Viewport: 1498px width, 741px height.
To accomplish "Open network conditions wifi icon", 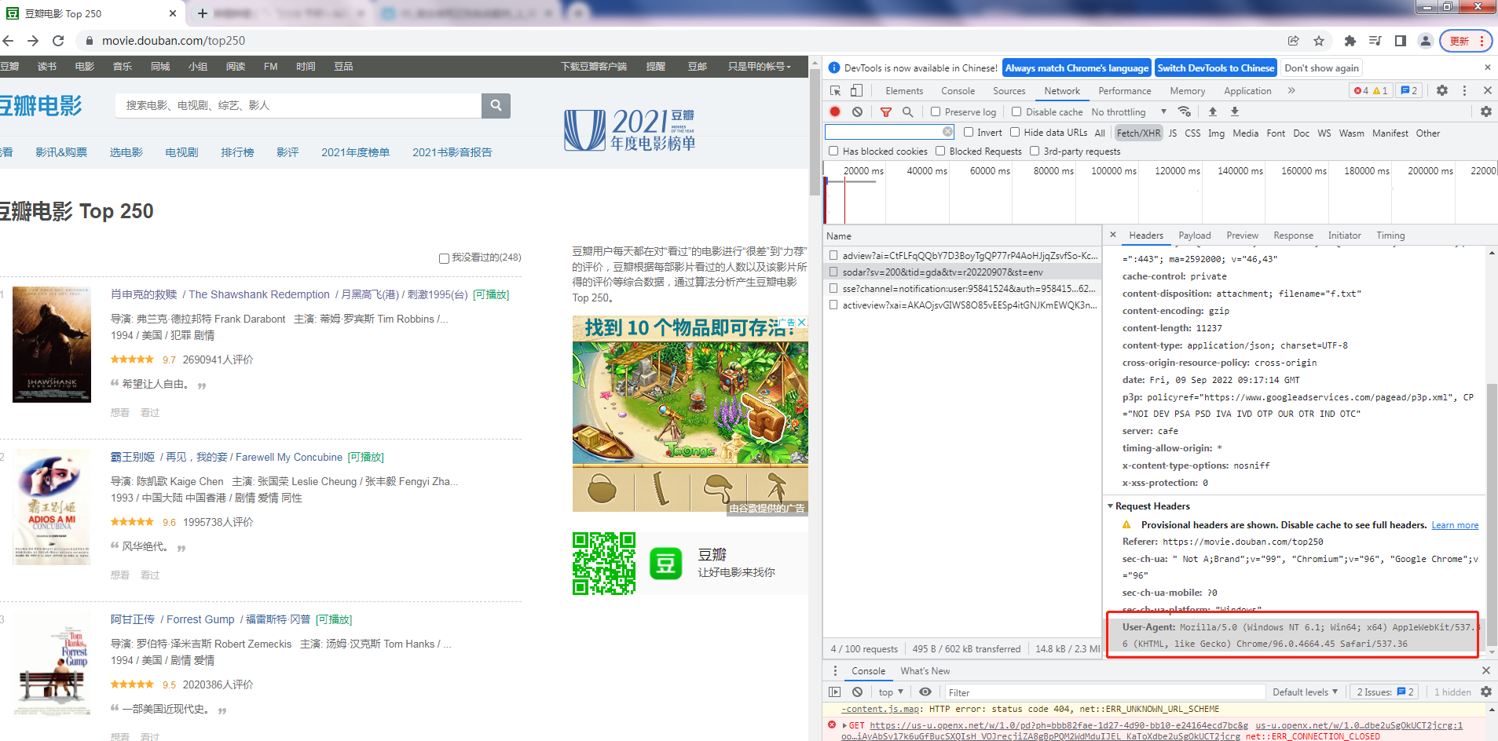I will (1185, 112).
